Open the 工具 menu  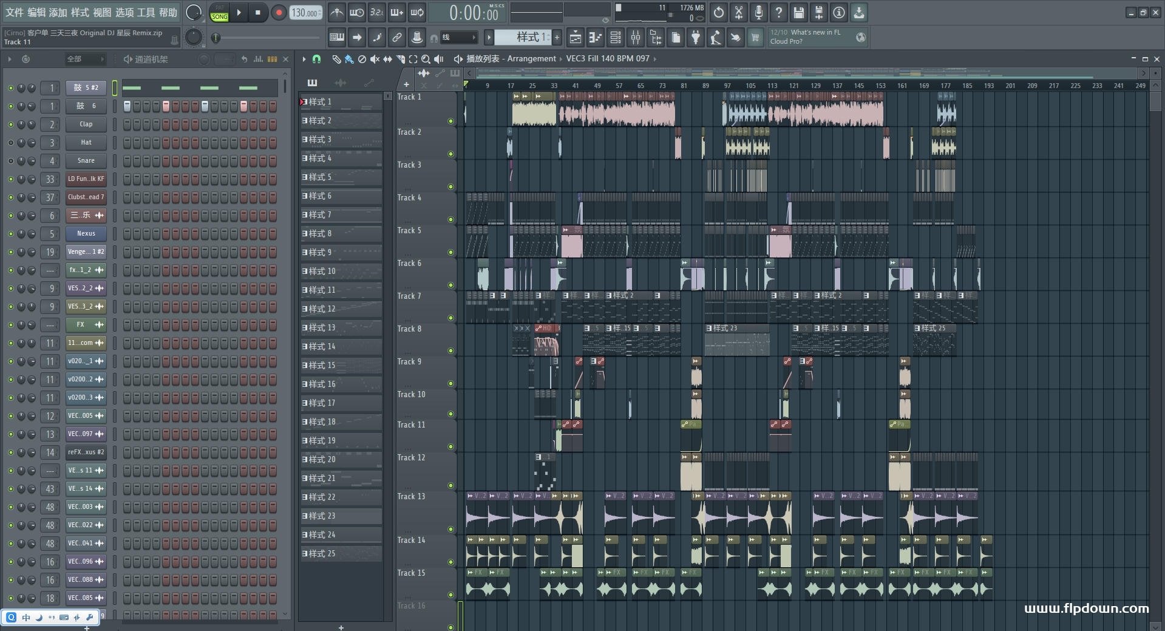click(146, 12)
